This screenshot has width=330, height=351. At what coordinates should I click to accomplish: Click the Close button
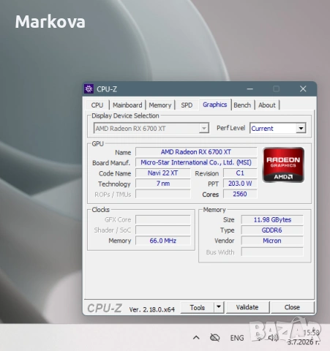tap(292, 307)
